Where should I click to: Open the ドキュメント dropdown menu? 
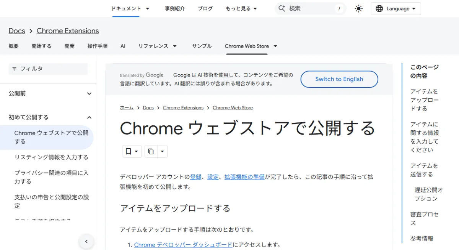click(130, 8)
